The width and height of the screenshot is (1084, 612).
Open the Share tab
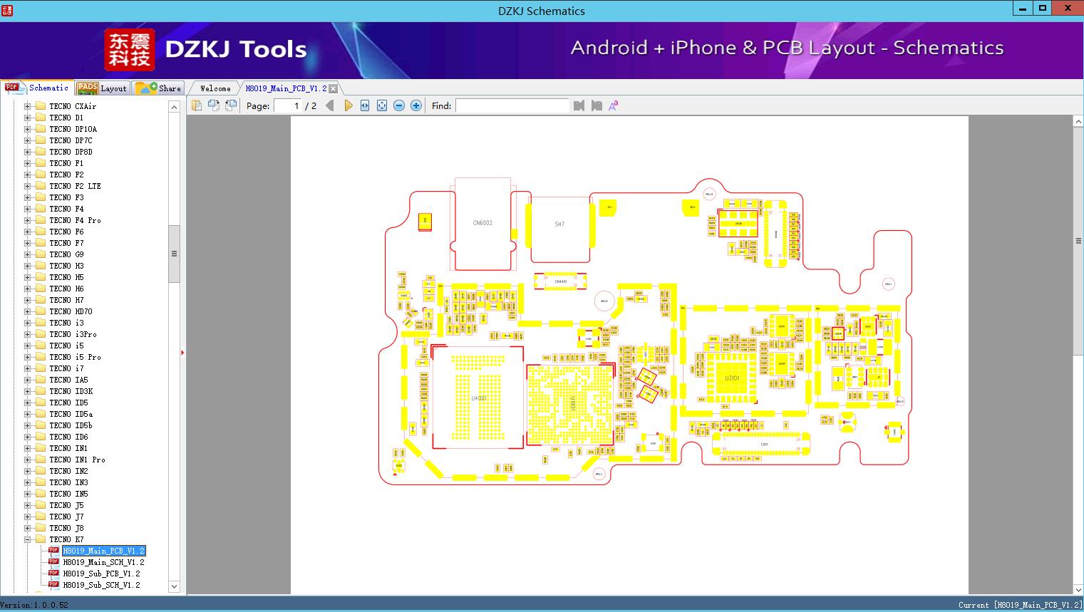pos(158,88)
